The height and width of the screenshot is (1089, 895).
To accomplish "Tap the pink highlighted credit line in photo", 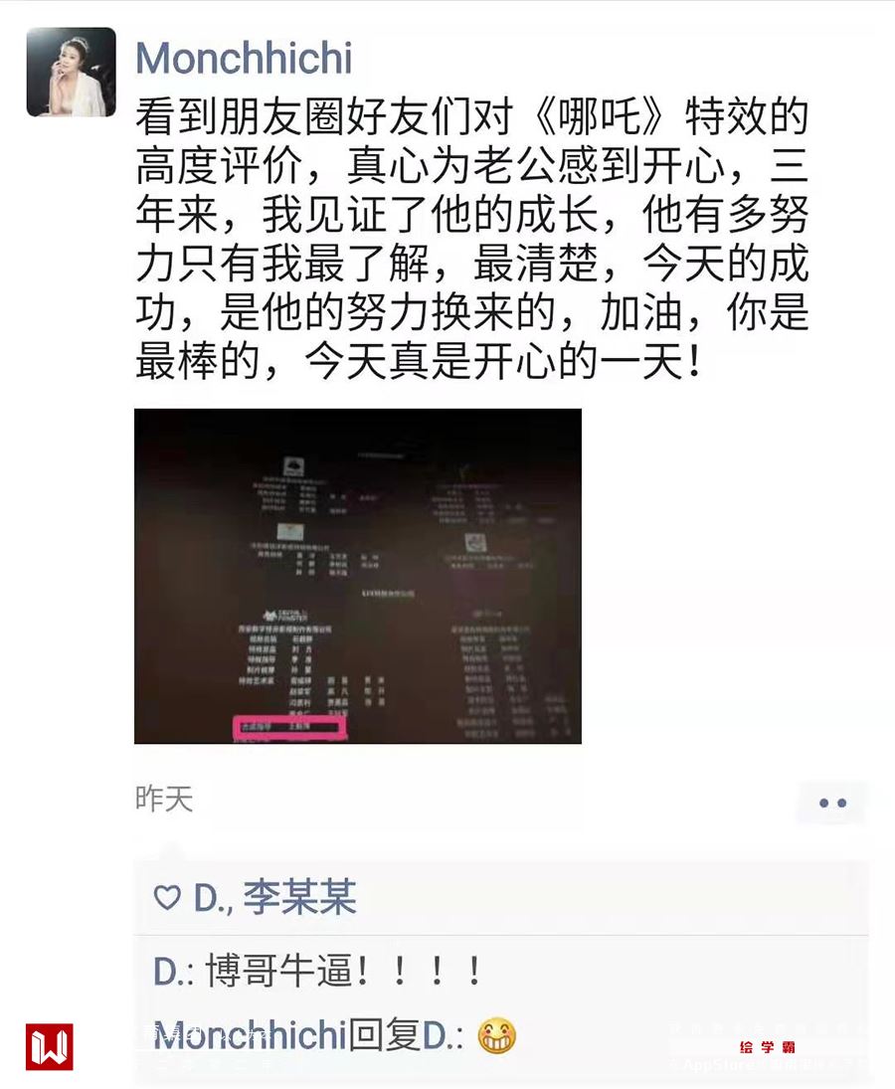I will click(288, 727).
